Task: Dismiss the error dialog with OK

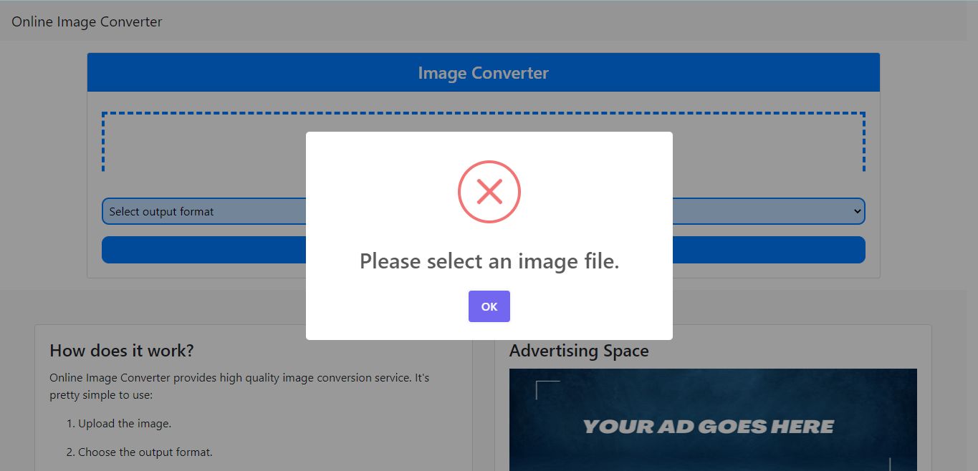Action: [x=489, y=306]
